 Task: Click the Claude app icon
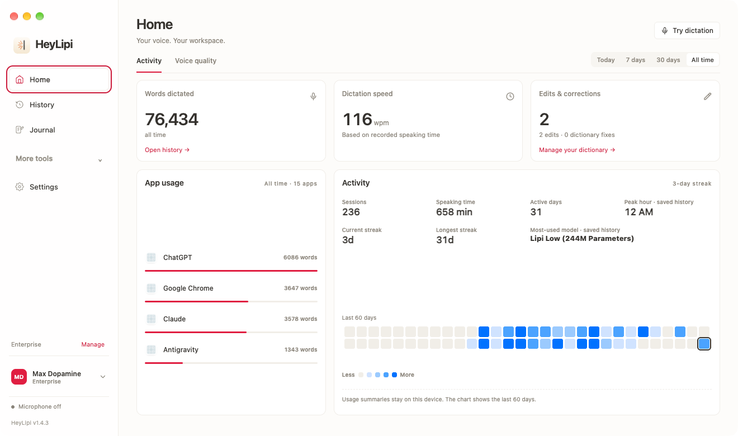pyautogui.click(x=151, y=319)
